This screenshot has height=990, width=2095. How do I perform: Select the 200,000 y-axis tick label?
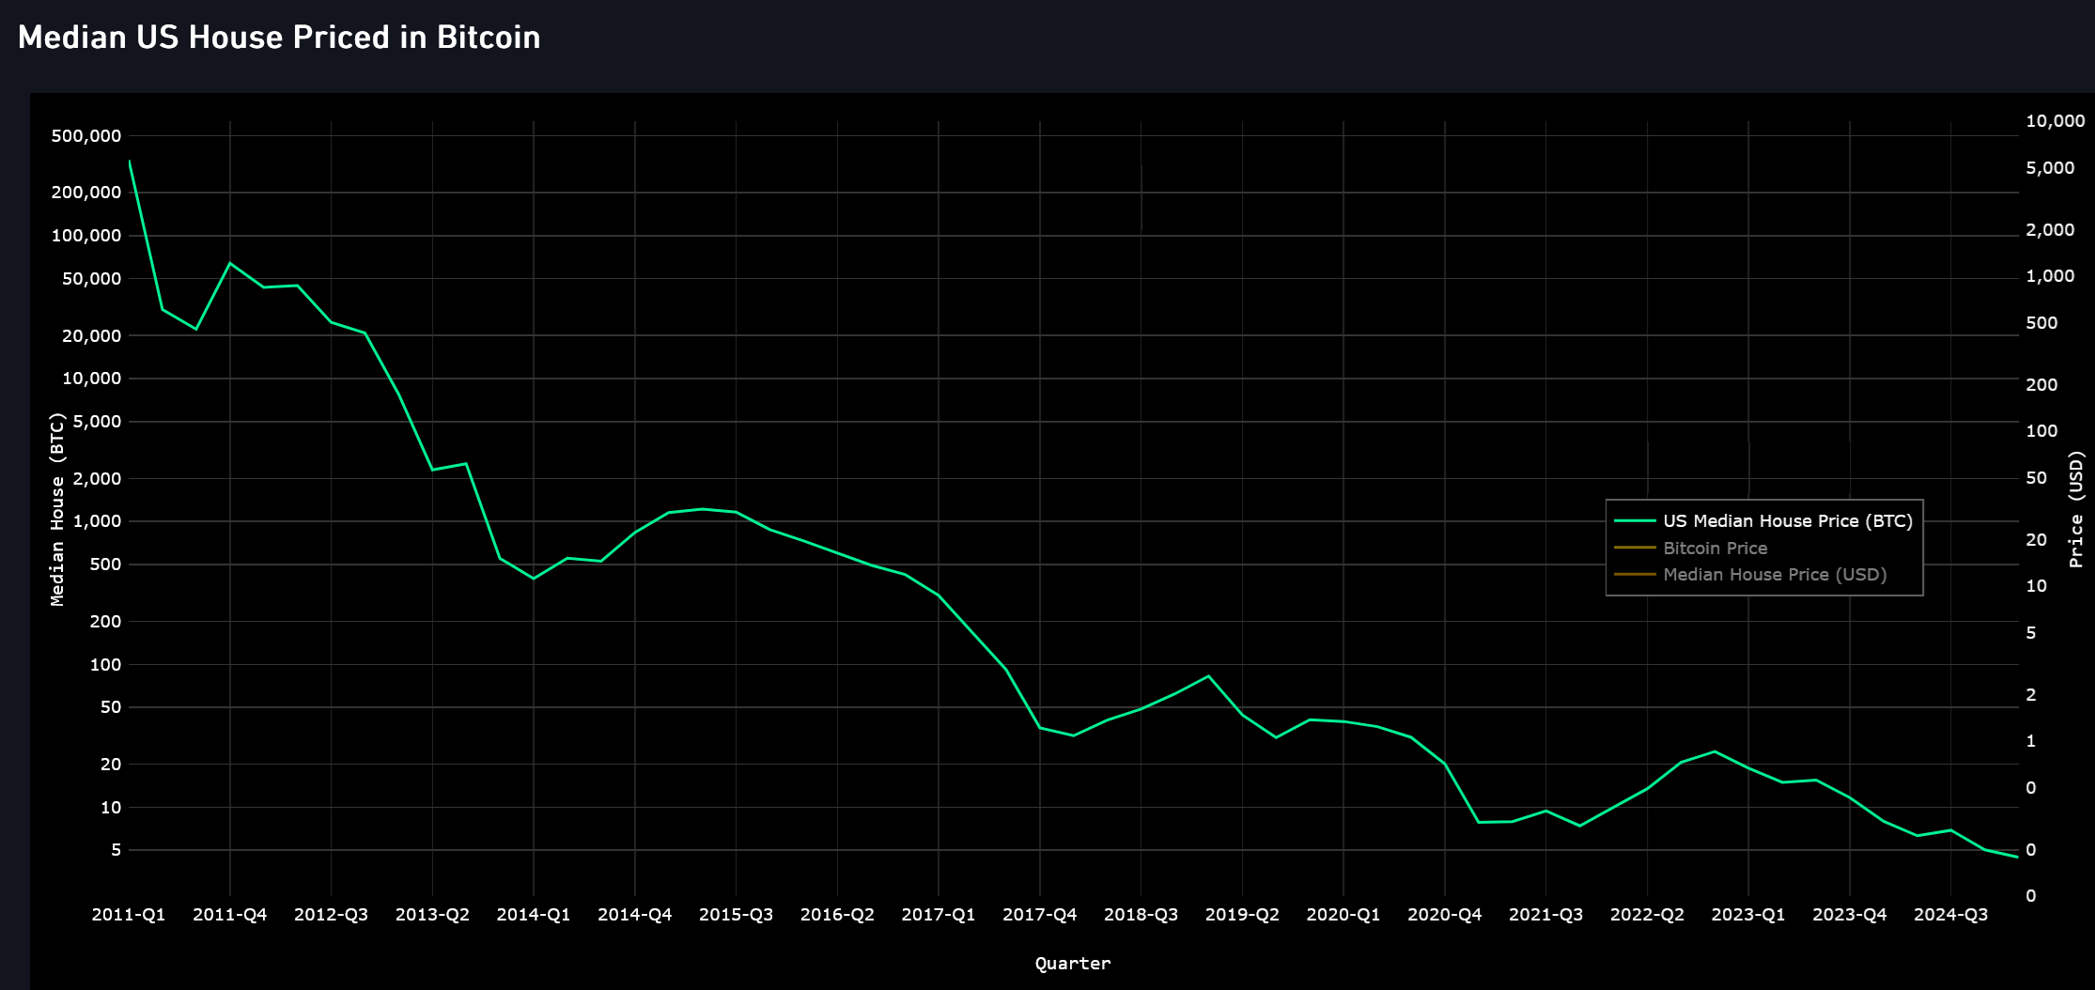click(86, 193)
